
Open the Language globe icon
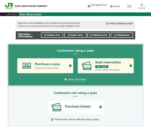pos(142,5)
